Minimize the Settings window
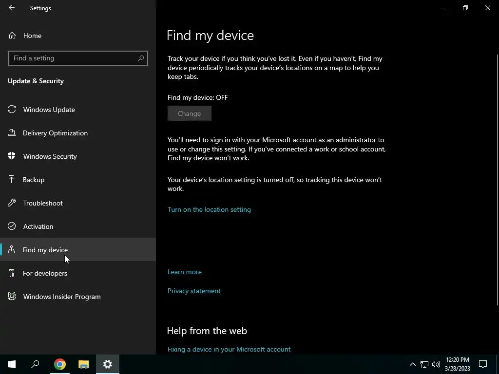 (x=442, y=8)
